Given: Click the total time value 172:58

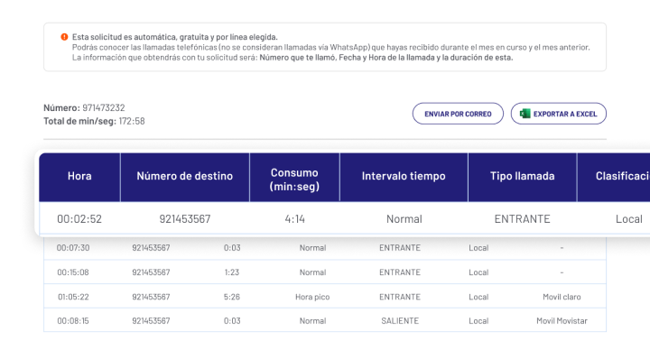Looking at the screenshot, I should (132, 121).
